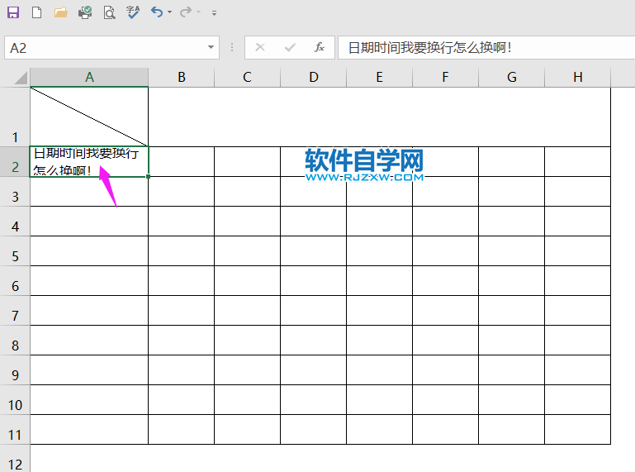Select column E header
Screen dimensions: 635x472
(380, 77)
